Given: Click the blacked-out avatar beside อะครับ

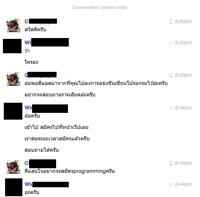Looking at the screenshot, I should click(x=14, y=187).
